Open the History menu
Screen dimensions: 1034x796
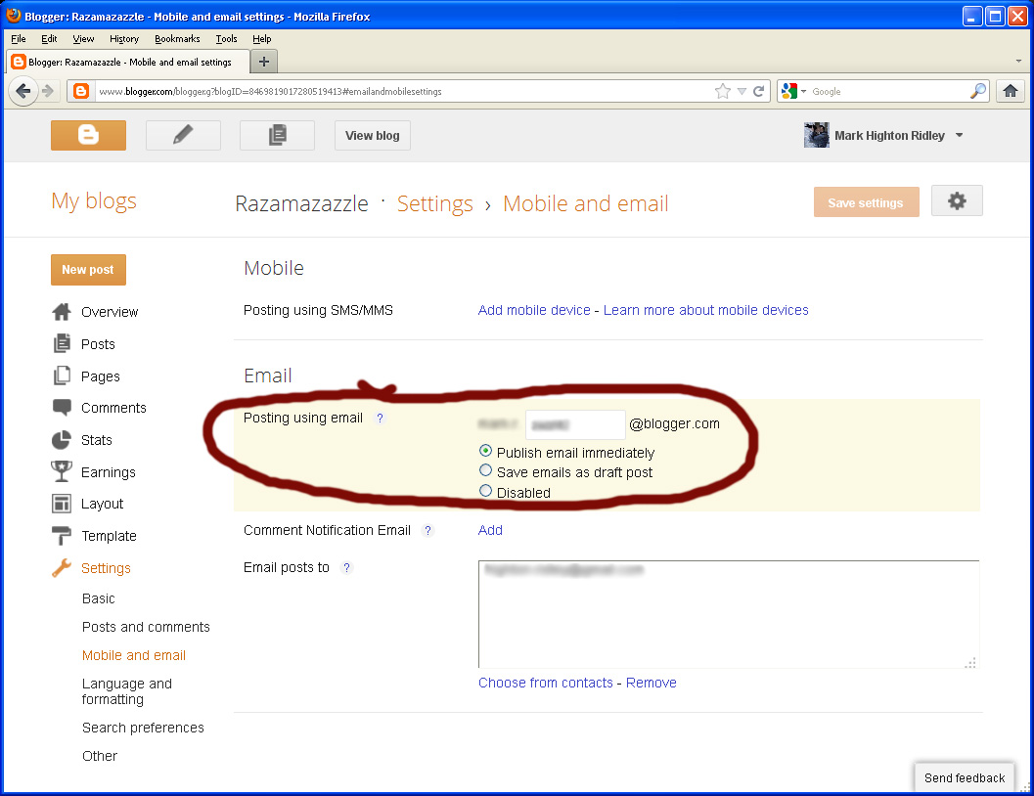pos(124,39)
